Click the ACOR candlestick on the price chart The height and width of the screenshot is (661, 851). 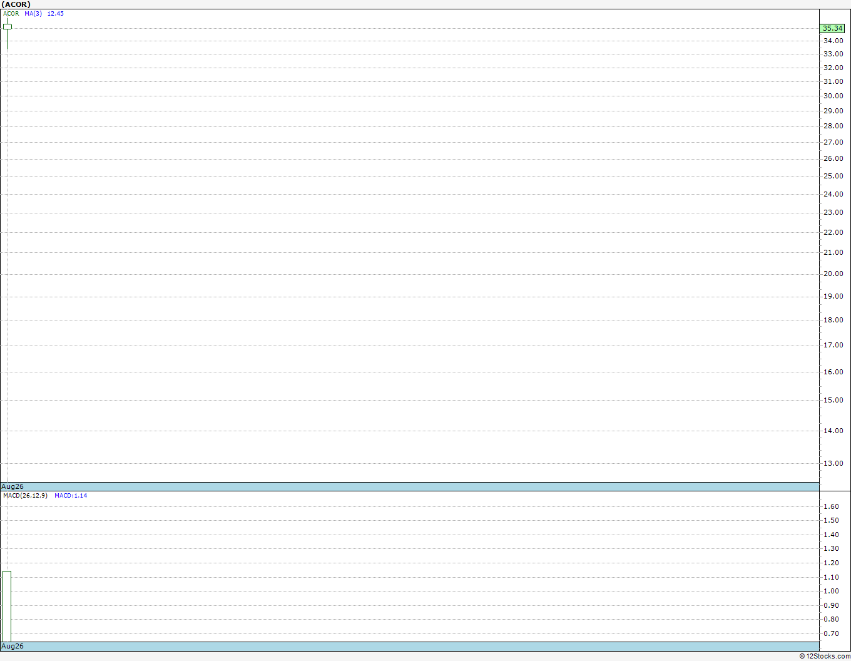click(7, 27)
